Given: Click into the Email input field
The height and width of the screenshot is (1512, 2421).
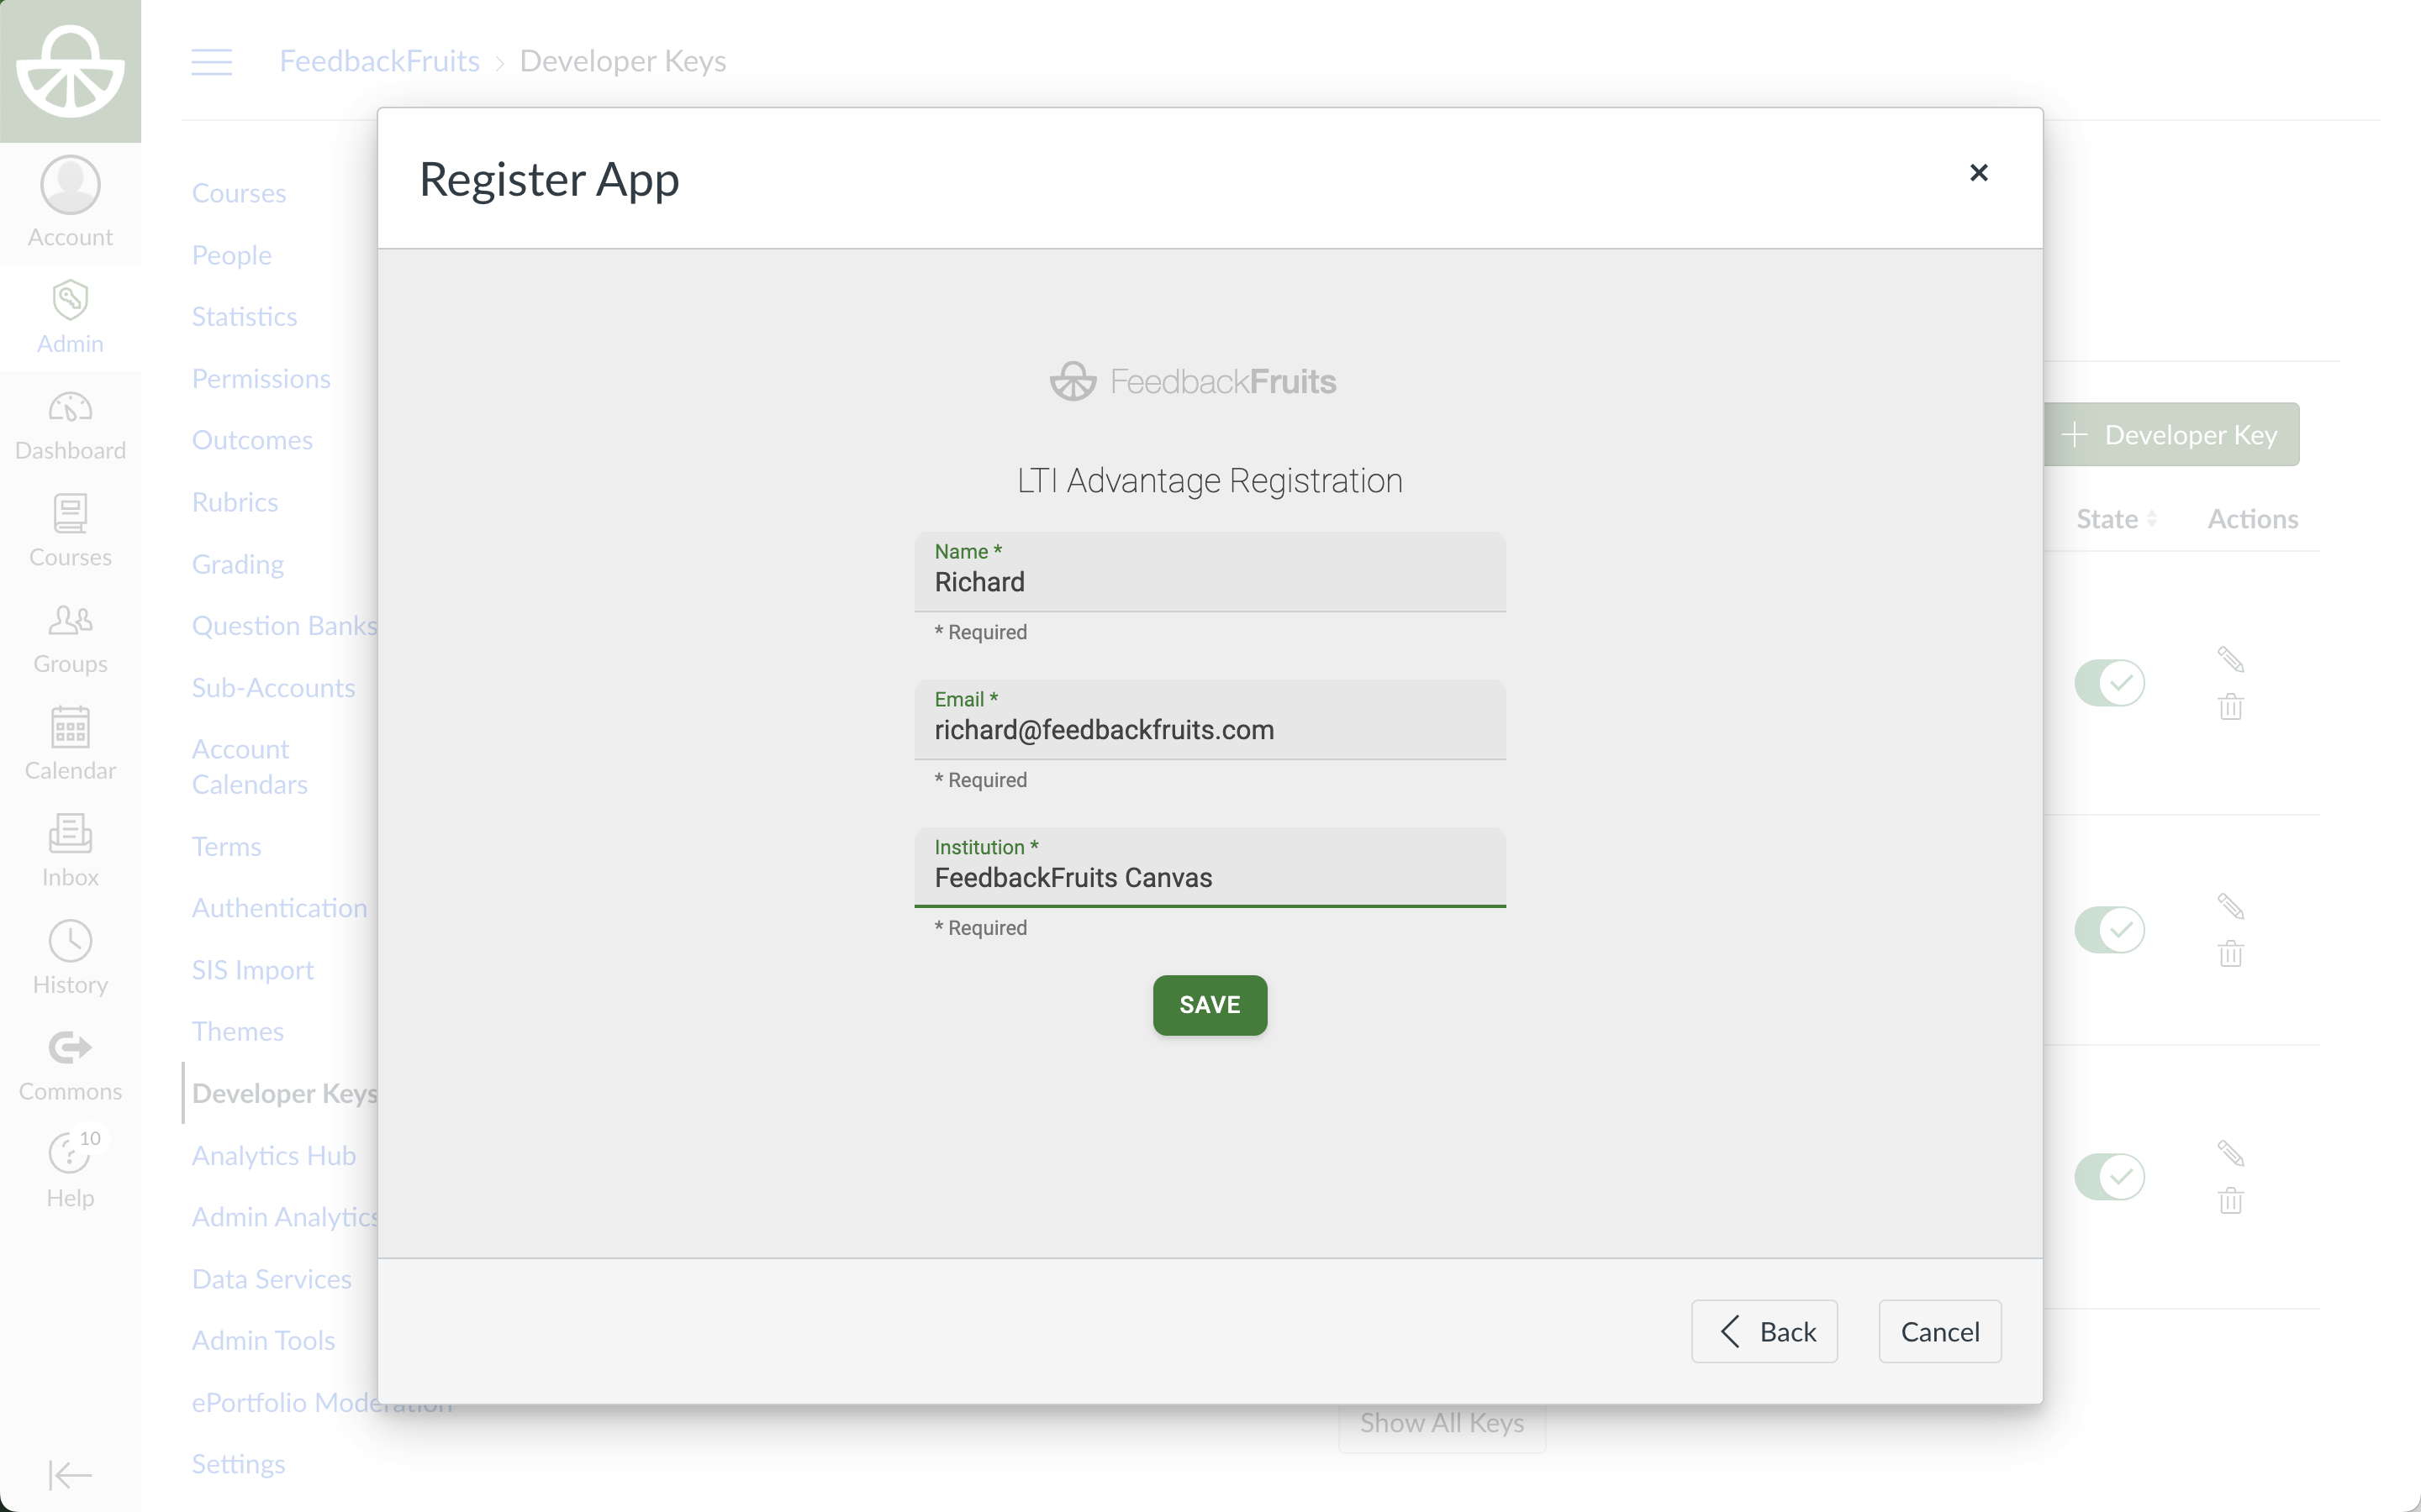Looking at the screenshot, I should tap(1209, 731).
